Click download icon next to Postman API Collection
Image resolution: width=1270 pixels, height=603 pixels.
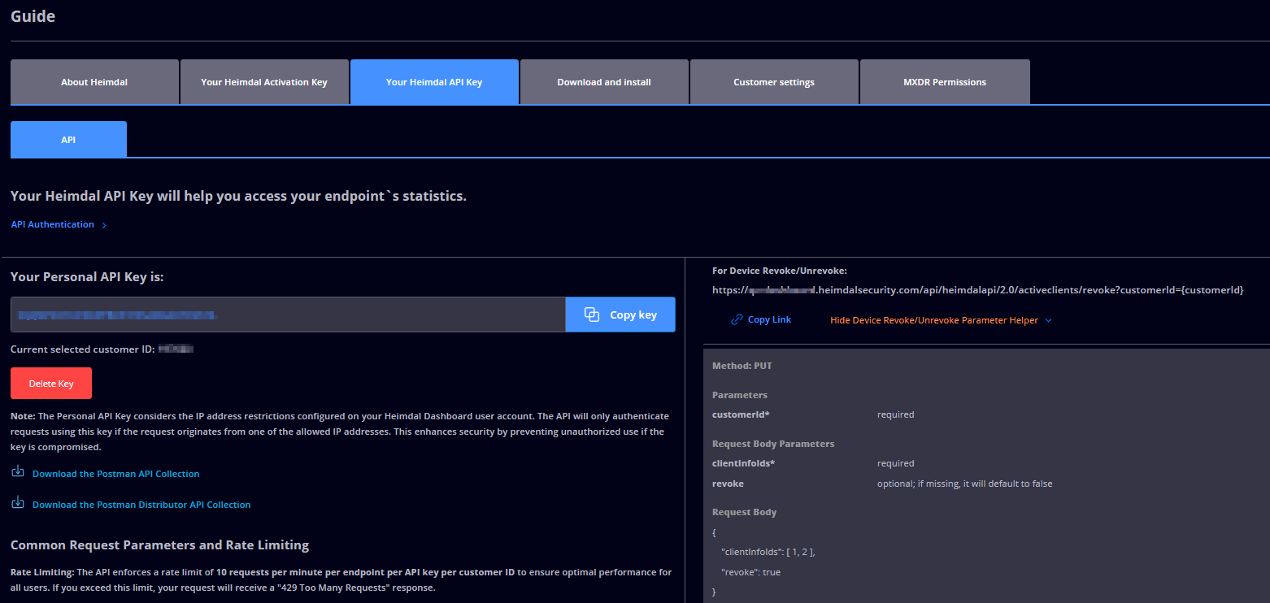pos(18,471)
